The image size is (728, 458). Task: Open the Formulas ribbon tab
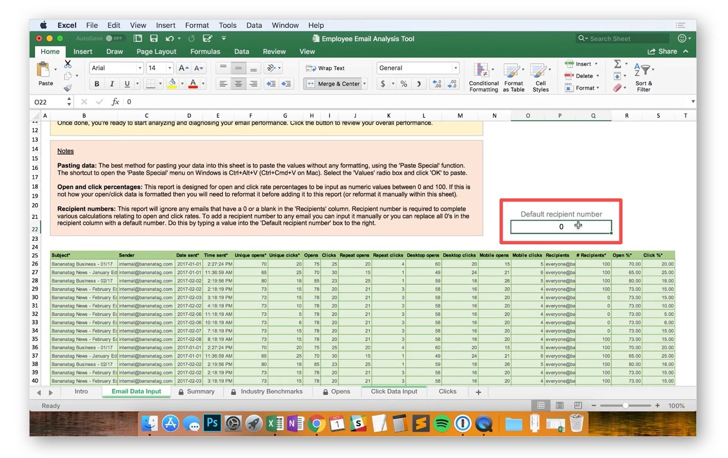(x=205, y=52)
